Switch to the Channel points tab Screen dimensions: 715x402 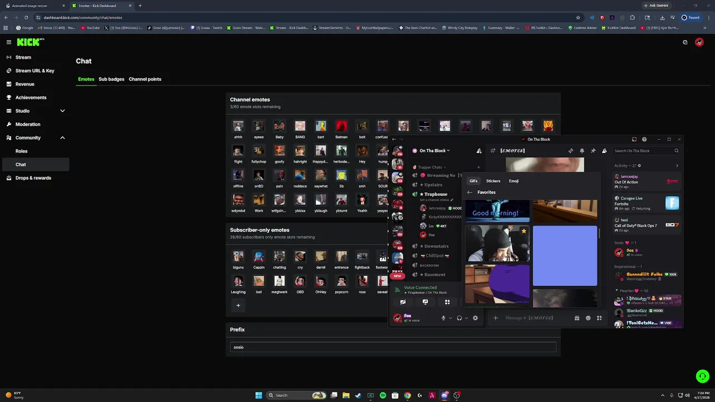coord(145,79)
